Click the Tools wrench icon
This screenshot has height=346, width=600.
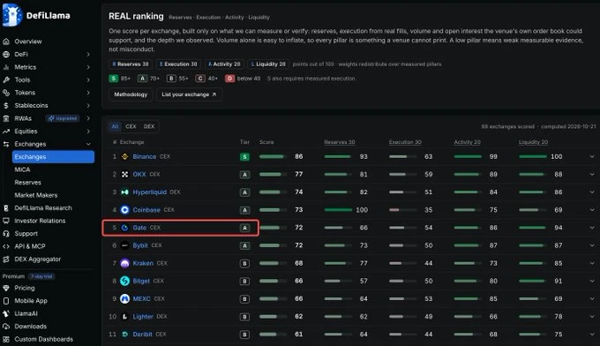(x=6, y=80)
